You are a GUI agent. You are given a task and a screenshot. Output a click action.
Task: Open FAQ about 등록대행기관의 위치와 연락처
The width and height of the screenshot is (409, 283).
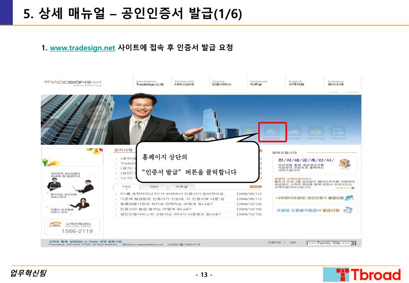[166, 204]
